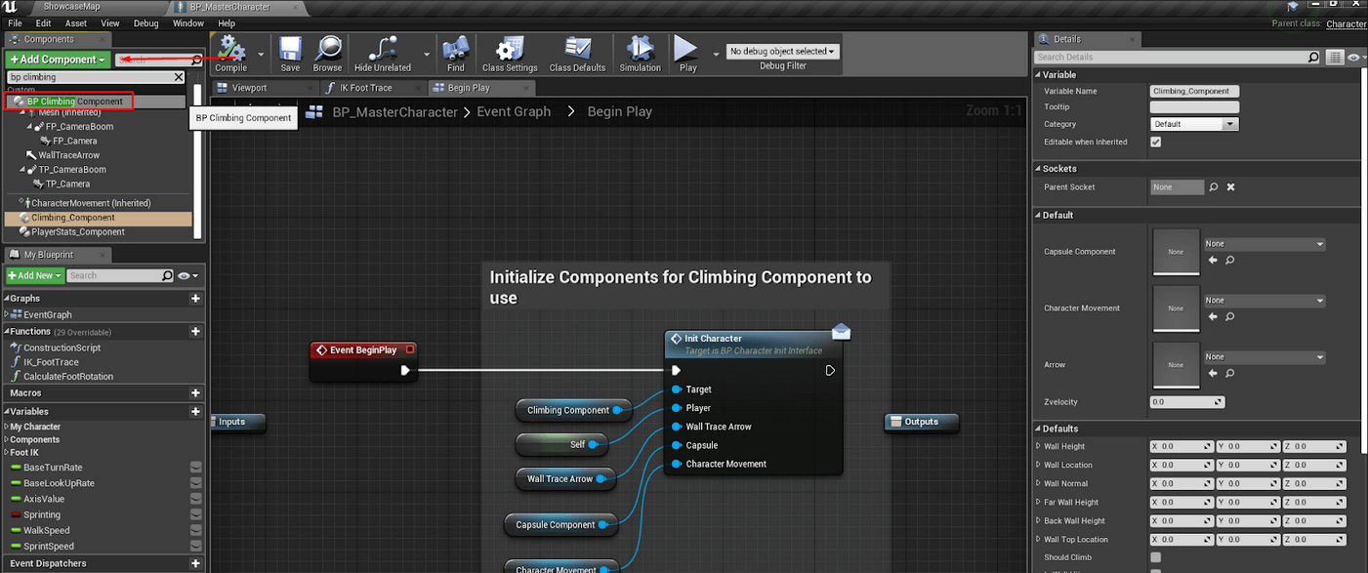1368x573 pixels.
Task: Expand the Wall Location property
Action: tap(1039, 465)
